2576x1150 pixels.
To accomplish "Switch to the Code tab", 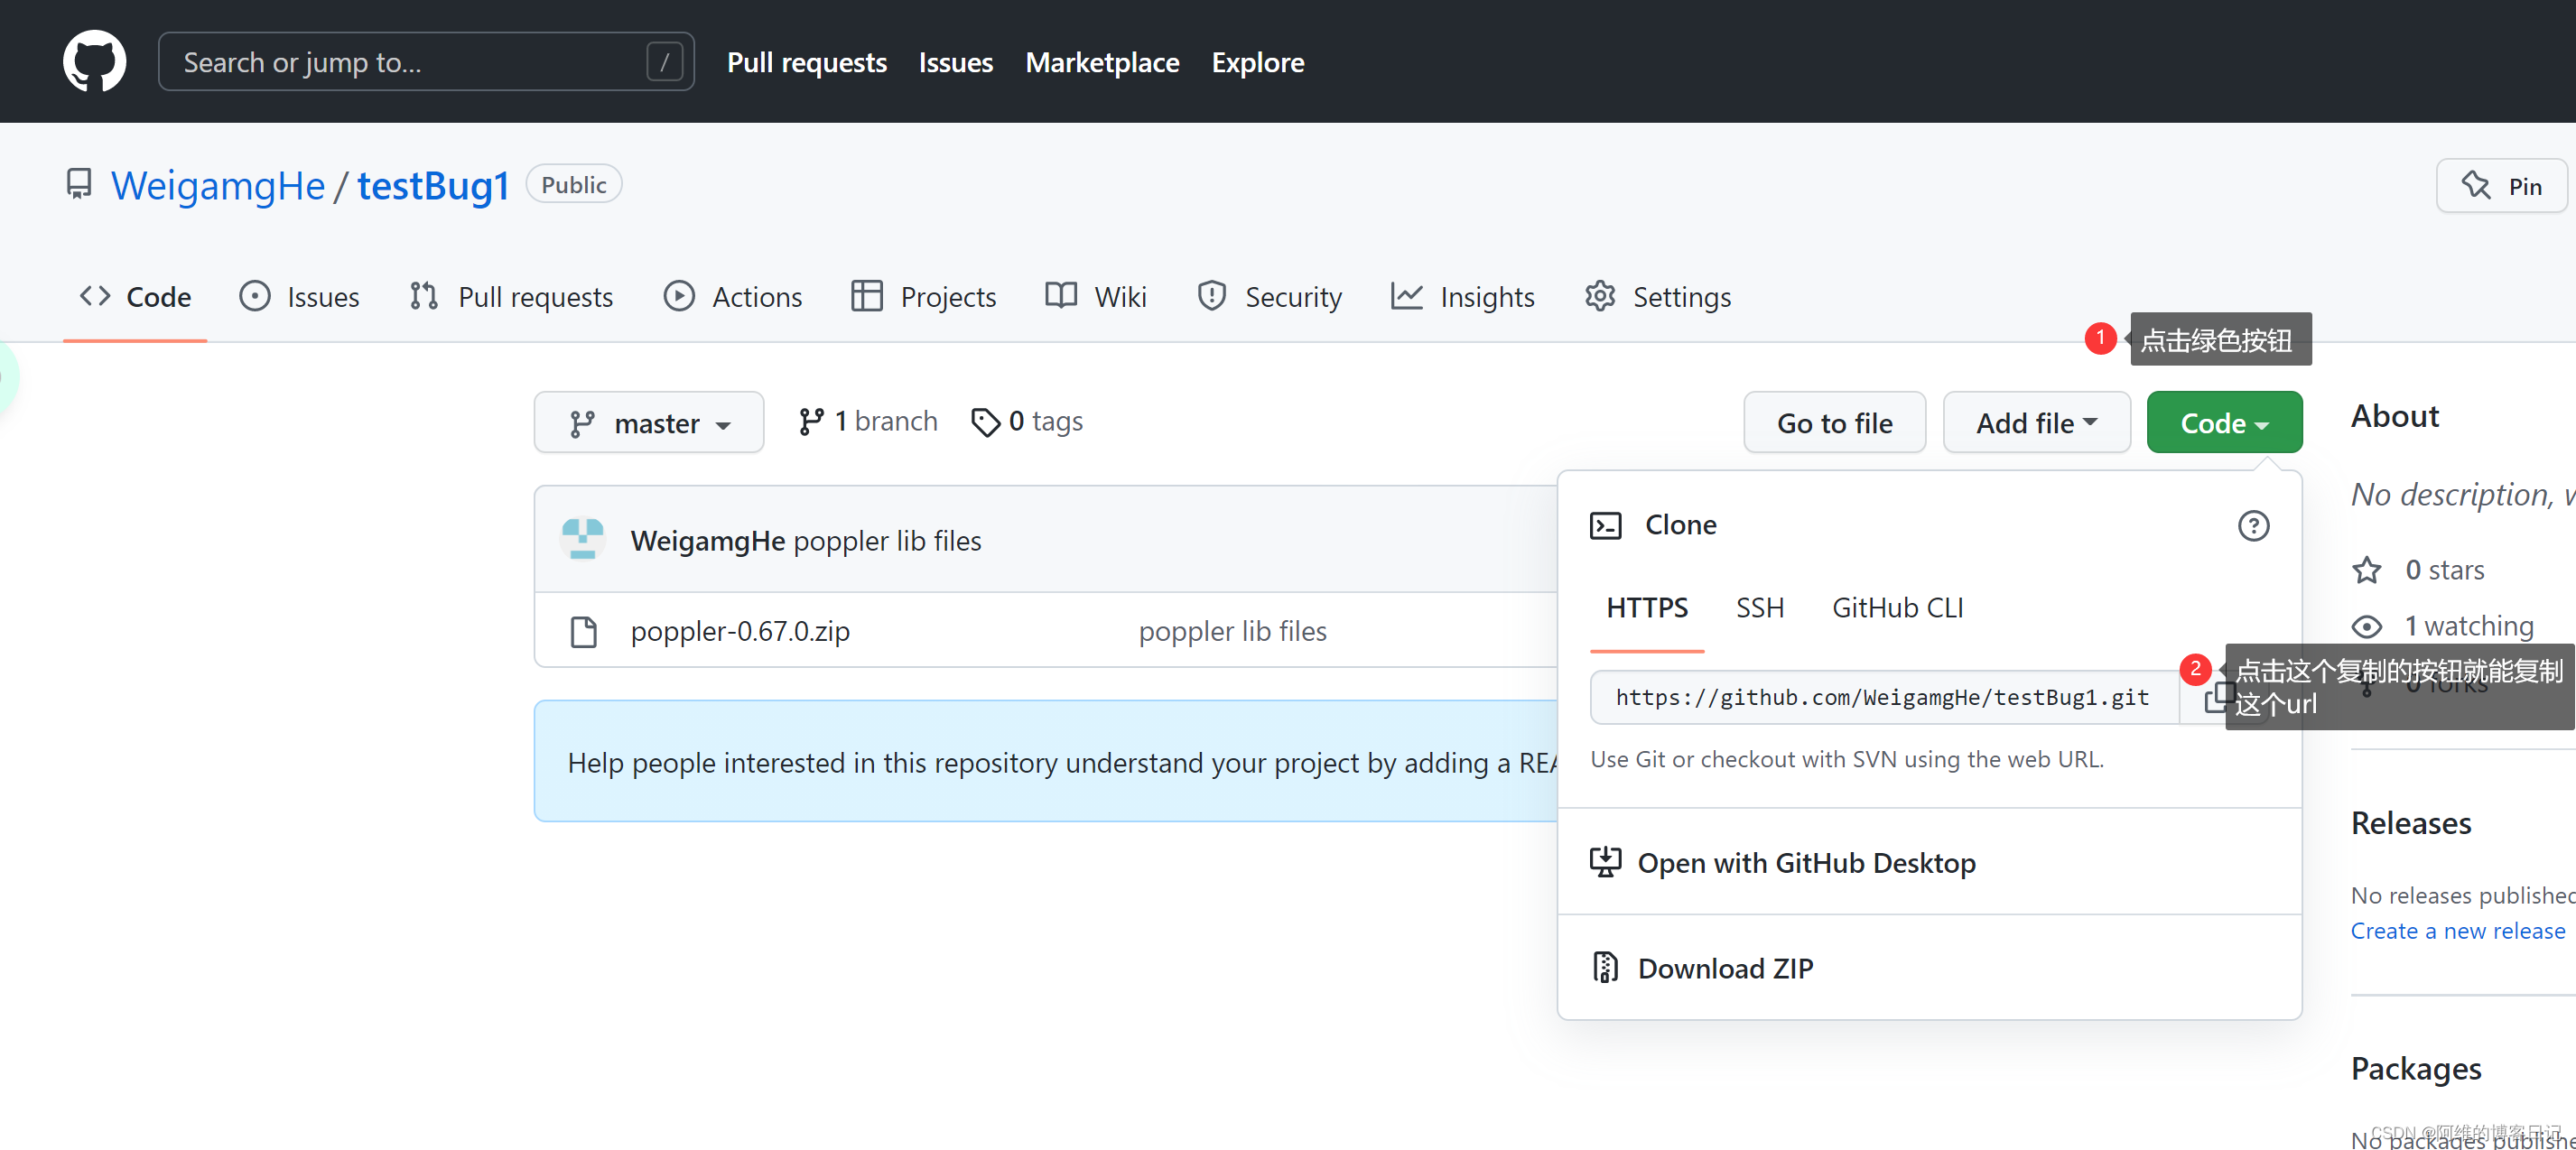I will 135,297.
